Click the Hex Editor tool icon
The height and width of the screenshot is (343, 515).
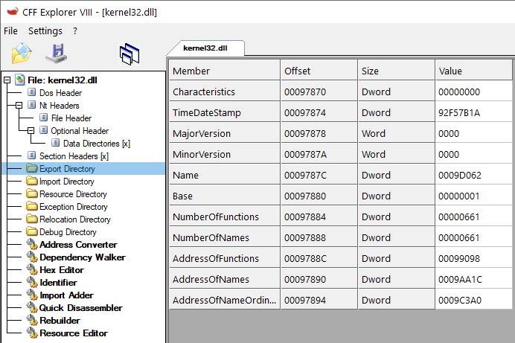[x=32, y=269]
